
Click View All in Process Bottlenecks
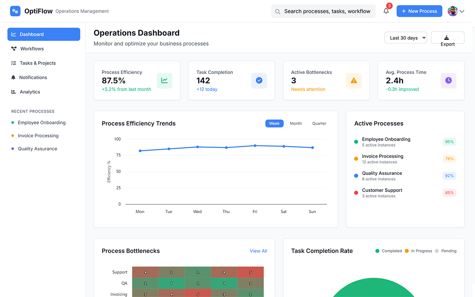pyautogui.click(x=258, y=251)
